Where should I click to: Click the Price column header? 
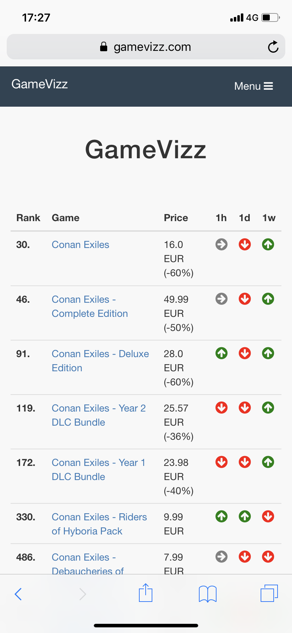tap(176, 218)
